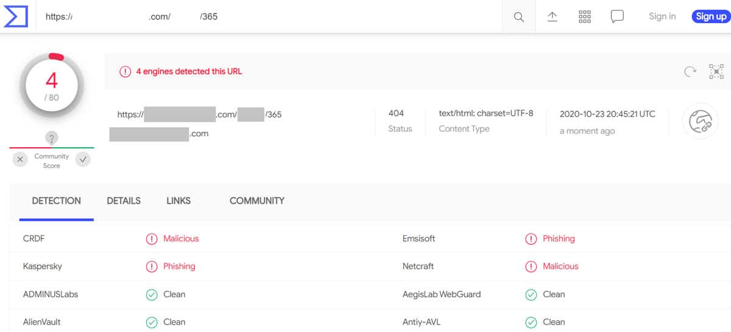Vote harmless with the checkmark community button
The height and width of the screenshot is (332, 731).
tap(83, 160)
